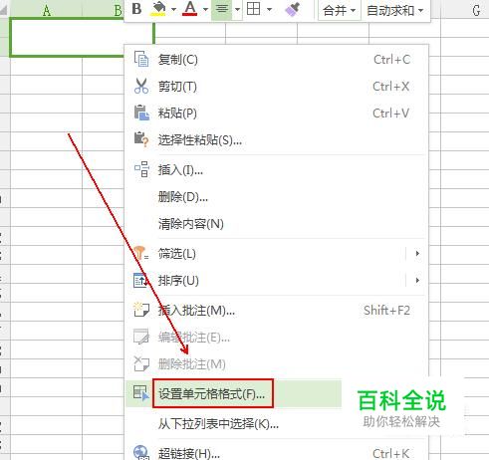This screenshot has width=489, height=460.
Task: Open 选择性粘贴(S)... paste special
Action: coord(276,140)
